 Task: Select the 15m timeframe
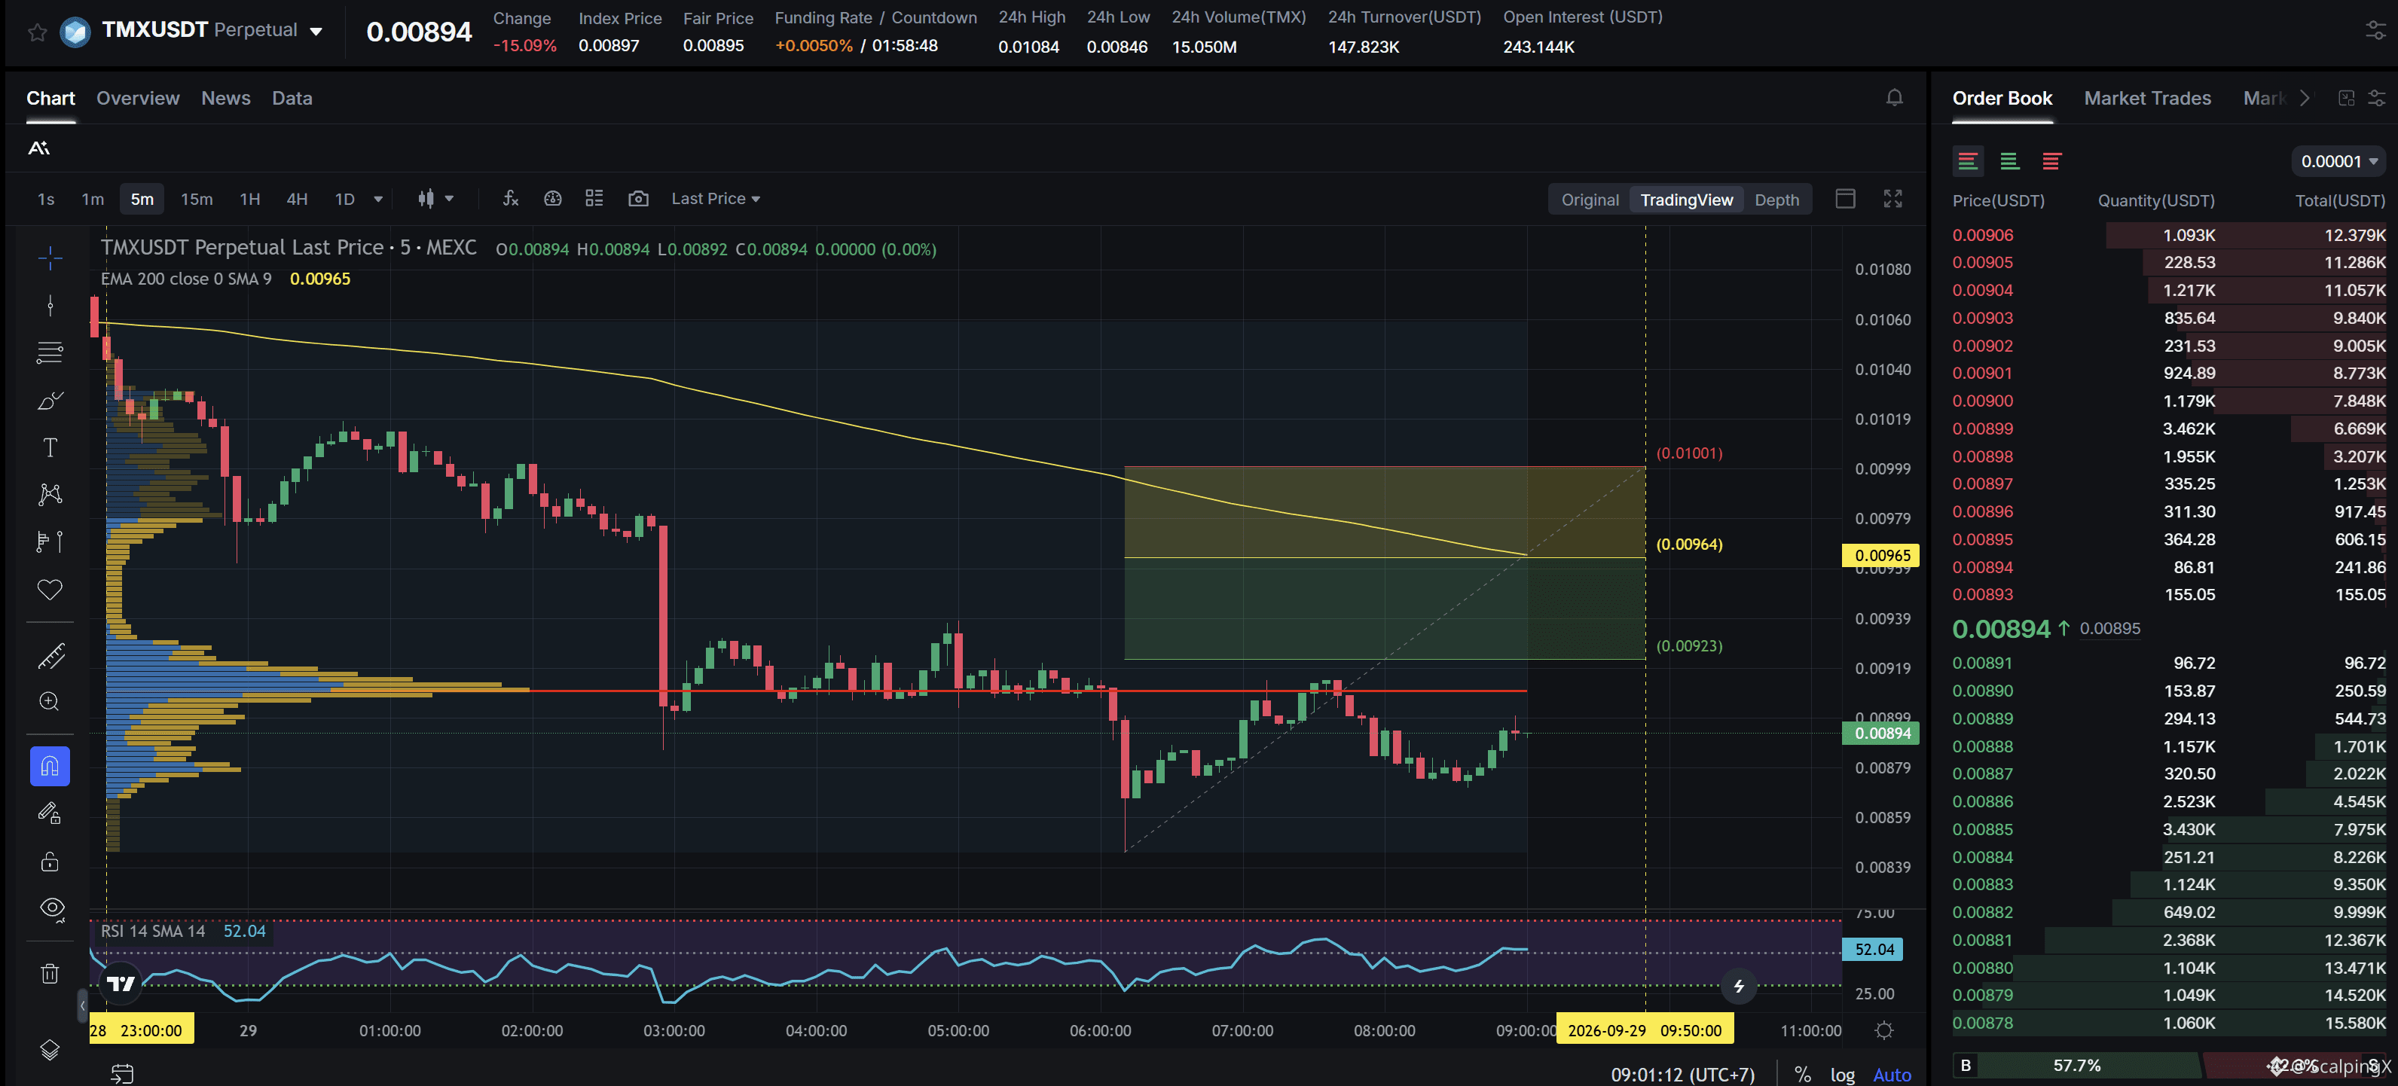click(197, 199)
